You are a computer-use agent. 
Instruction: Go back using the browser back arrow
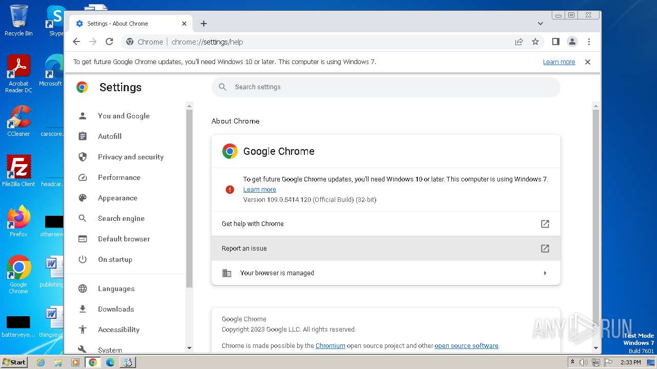76,42
